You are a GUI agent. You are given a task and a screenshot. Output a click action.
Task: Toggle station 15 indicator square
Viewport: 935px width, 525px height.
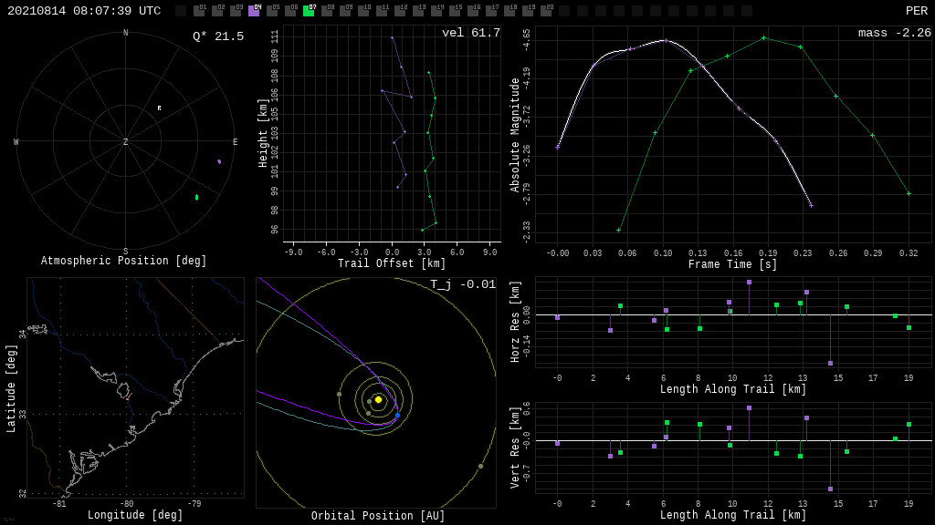coord(455,11)
